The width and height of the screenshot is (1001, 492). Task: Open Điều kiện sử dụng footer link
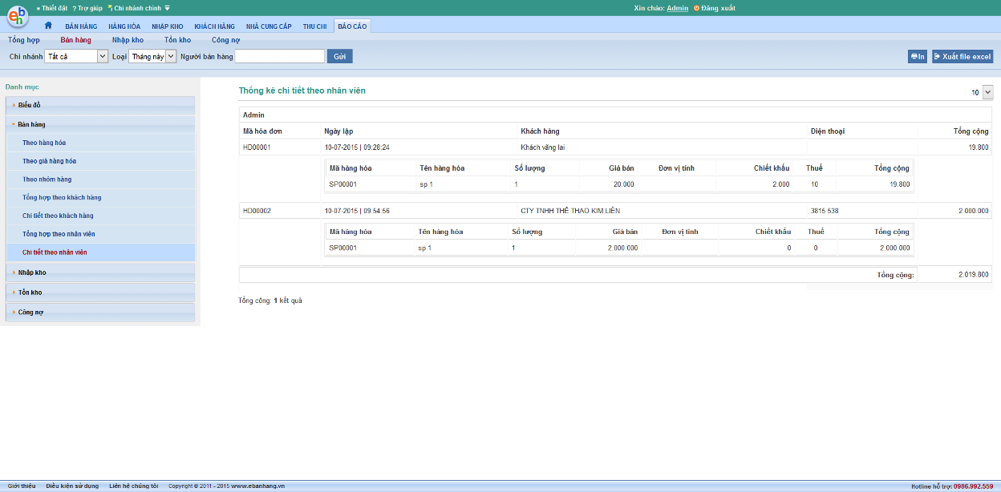click(72, 486)
